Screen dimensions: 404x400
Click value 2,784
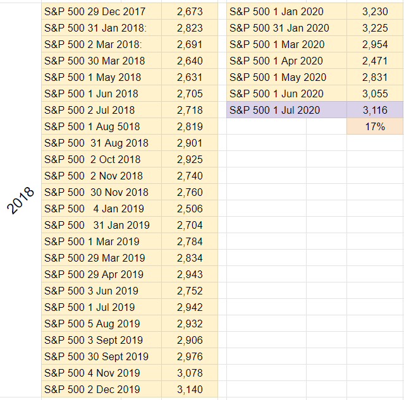190,241
